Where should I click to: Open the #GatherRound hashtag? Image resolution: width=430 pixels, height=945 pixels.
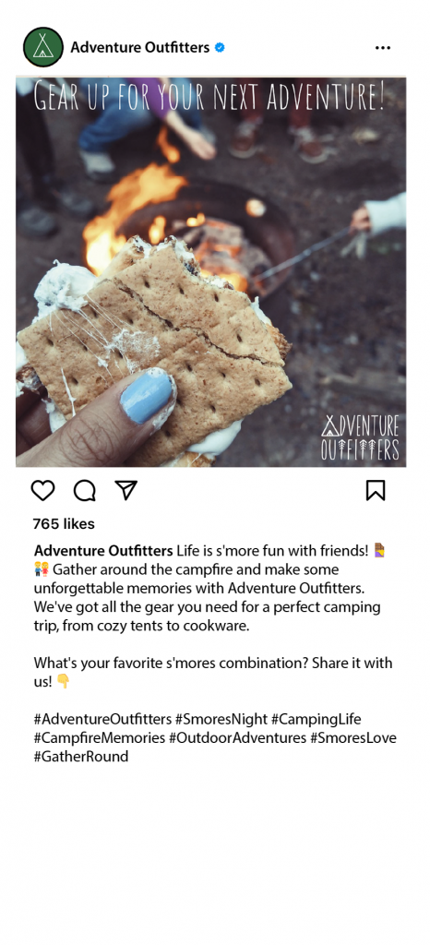(80, 757)
